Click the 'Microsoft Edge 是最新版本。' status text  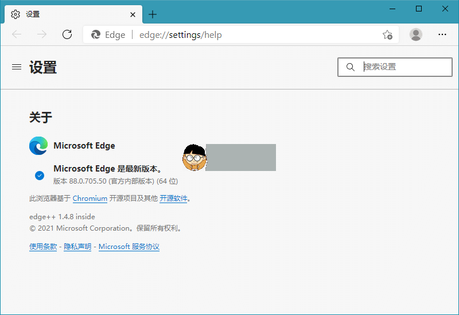[x=108, y=169]
